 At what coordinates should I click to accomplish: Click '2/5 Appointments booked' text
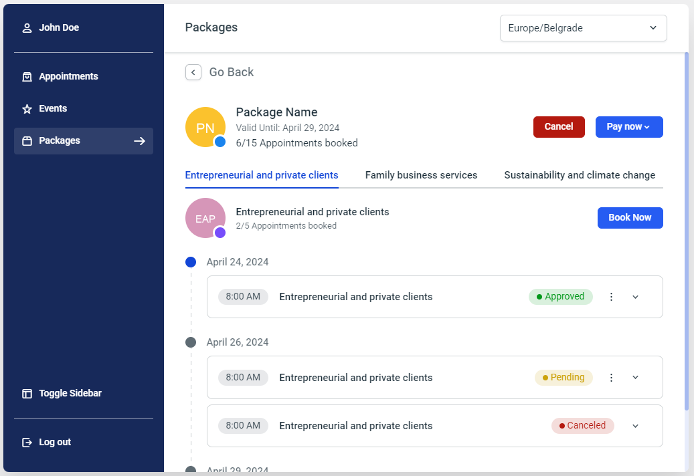coord(286,226)
